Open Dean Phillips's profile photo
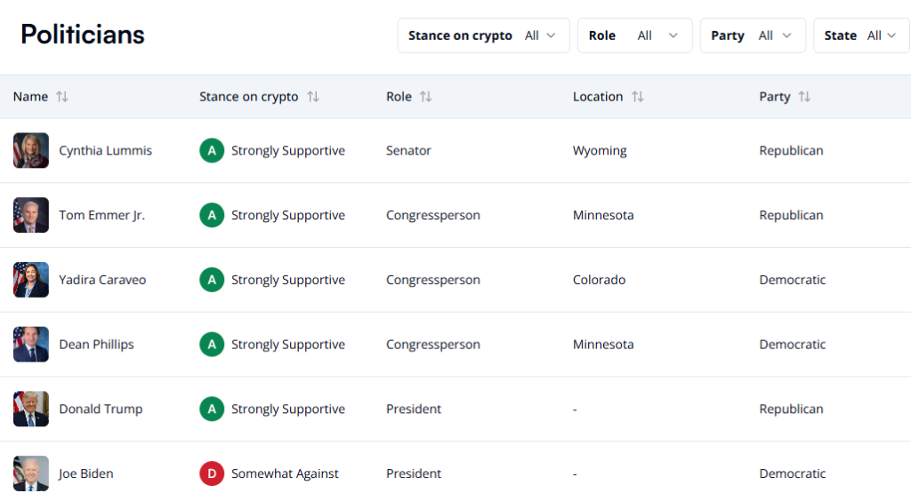This screenshot has height=493, width=911. (x=31, y=345)
